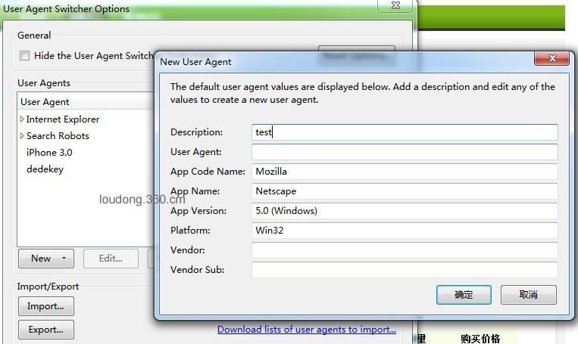Screen dimensions: 578x344
Task: Expand the Search Robots tree node
Action: click(22, 136)
